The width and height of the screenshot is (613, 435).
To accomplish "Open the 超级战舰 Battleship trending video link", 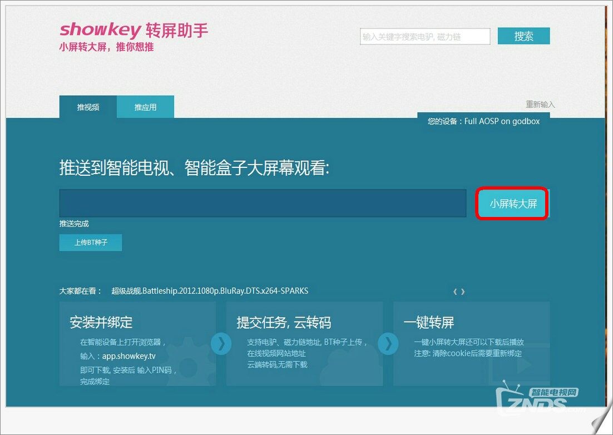I will (210, 291).
